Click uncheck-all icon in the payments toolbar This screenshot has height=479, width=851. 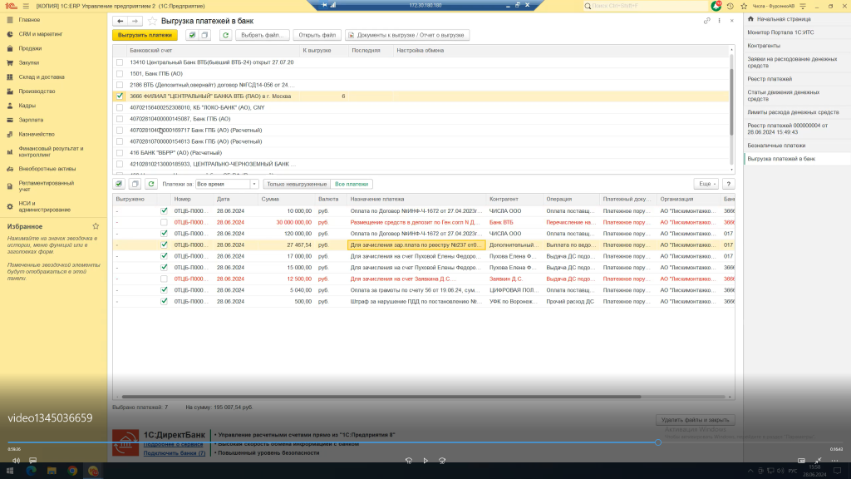[135, 184]
